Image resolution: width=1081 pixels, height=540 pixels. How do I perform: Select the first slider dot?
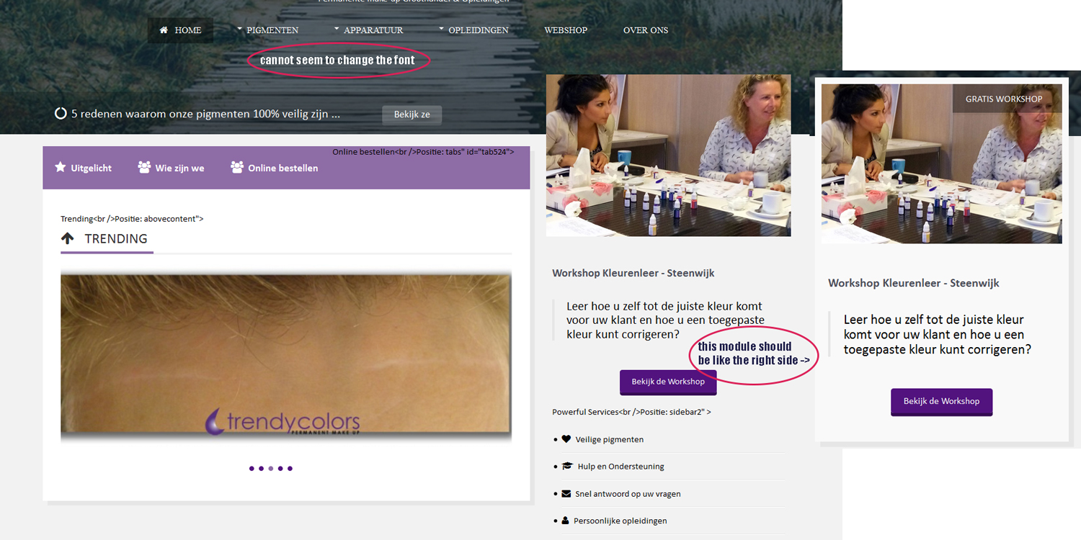(x=252, y=469)
